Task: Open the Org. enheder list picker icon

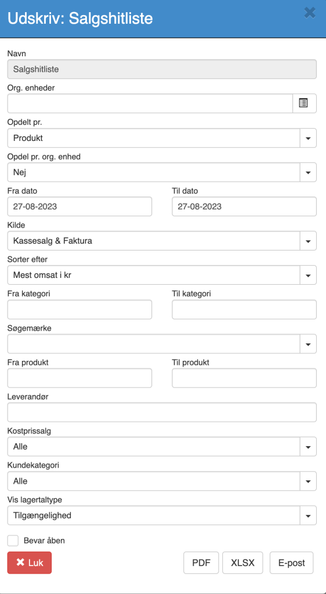Action: tap(305, 103)
